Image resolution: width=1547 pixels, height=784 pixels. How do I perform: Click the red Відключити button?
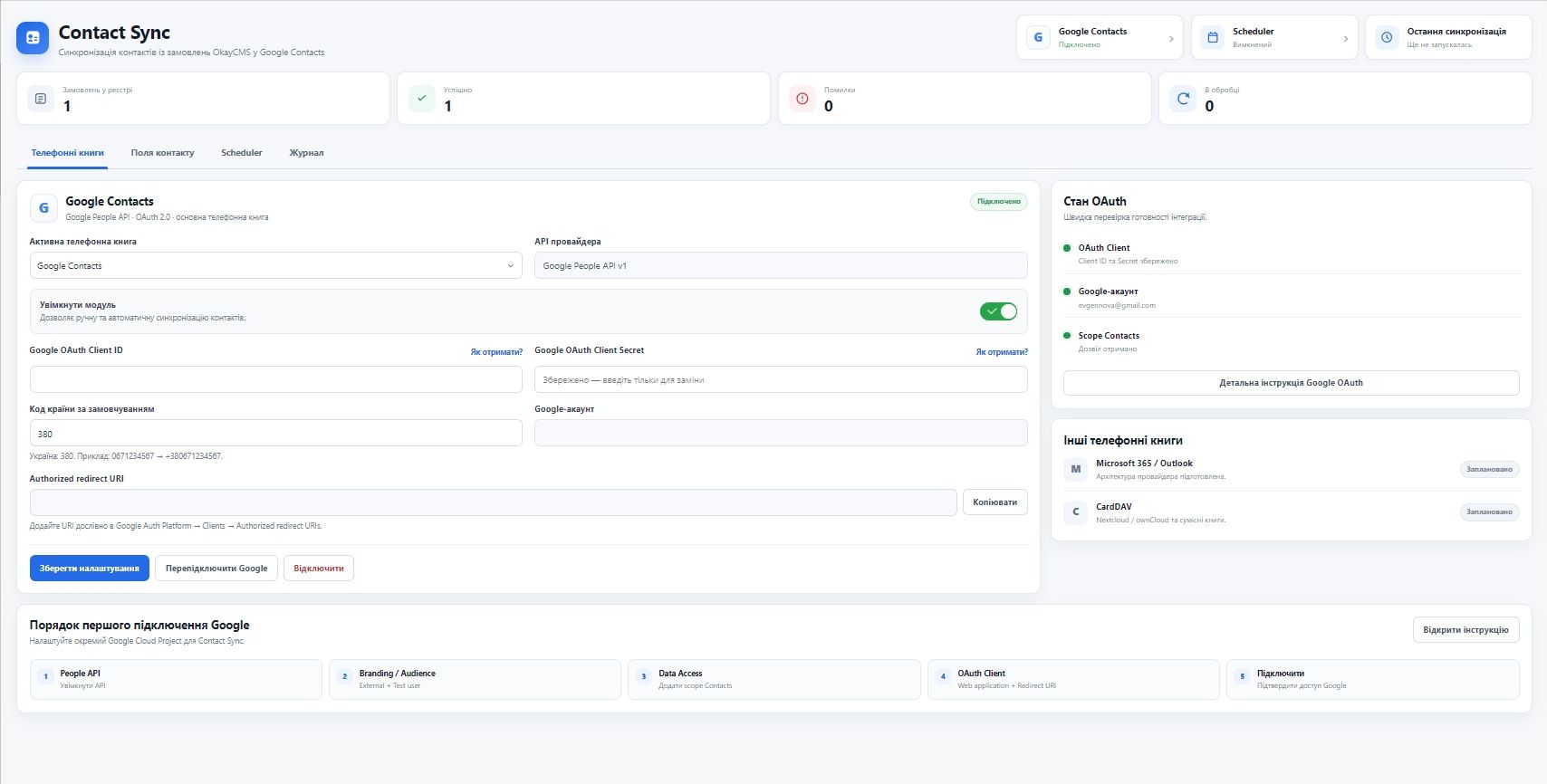[x=319, y=569]
